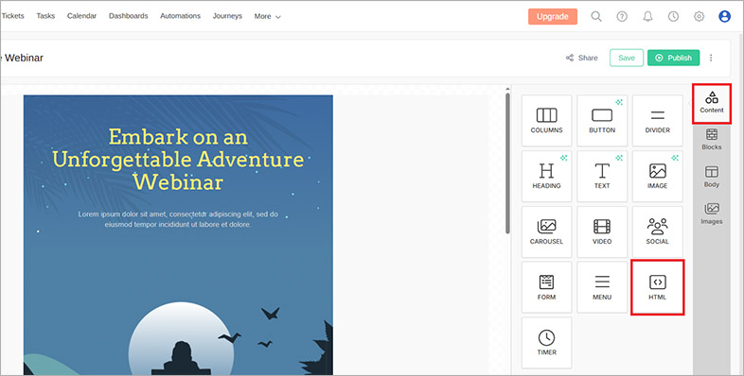Open the search icon in header
Viewport: 744px width, 376px height.
(x=596, y=17)
